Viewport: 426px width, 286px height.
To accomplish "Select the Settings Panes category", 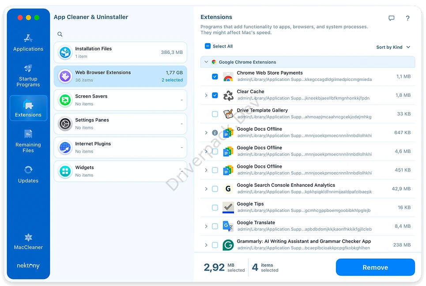I will [121, 124].
